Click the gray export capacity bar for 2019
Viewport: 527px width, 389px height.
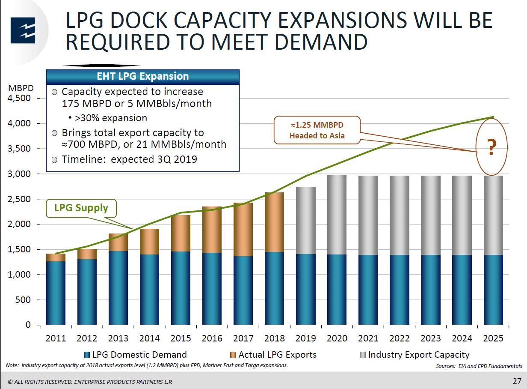(x=305, y=220)
